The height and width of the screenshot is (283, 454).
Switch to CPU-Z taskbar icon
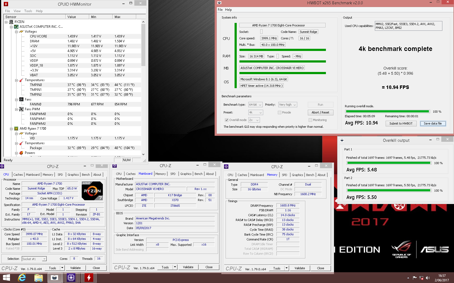71,278
